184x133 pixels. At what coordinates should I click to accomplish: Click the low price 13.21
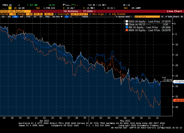pyautogui.click(x=110, y=8)
